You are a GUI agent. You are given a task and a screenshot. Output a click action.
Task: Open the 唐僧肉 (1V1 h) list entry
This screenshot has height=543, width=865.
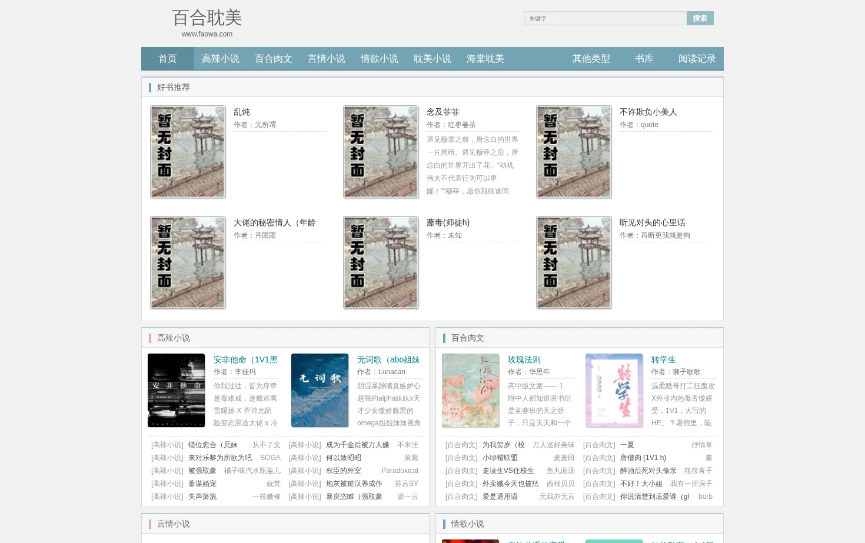coord(643,458)
